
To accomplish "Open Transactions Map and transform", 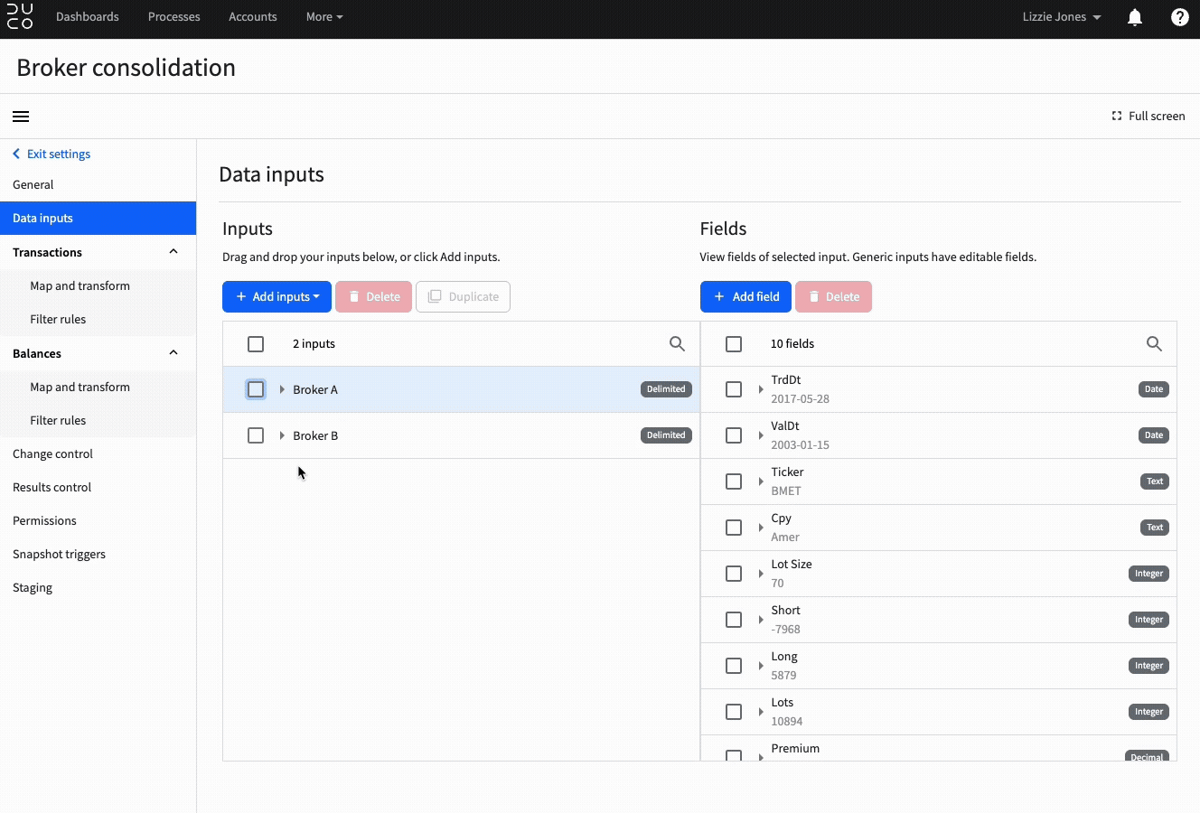I will click(x=98, y=286).
